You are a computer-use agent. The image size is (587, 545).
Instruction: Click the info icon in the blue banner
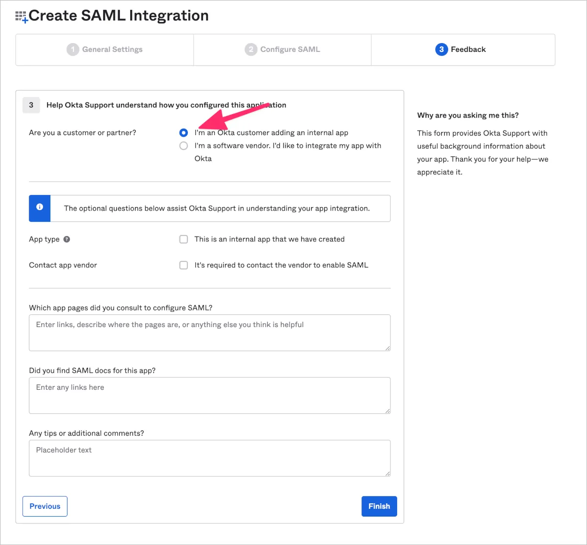[40, 208]
